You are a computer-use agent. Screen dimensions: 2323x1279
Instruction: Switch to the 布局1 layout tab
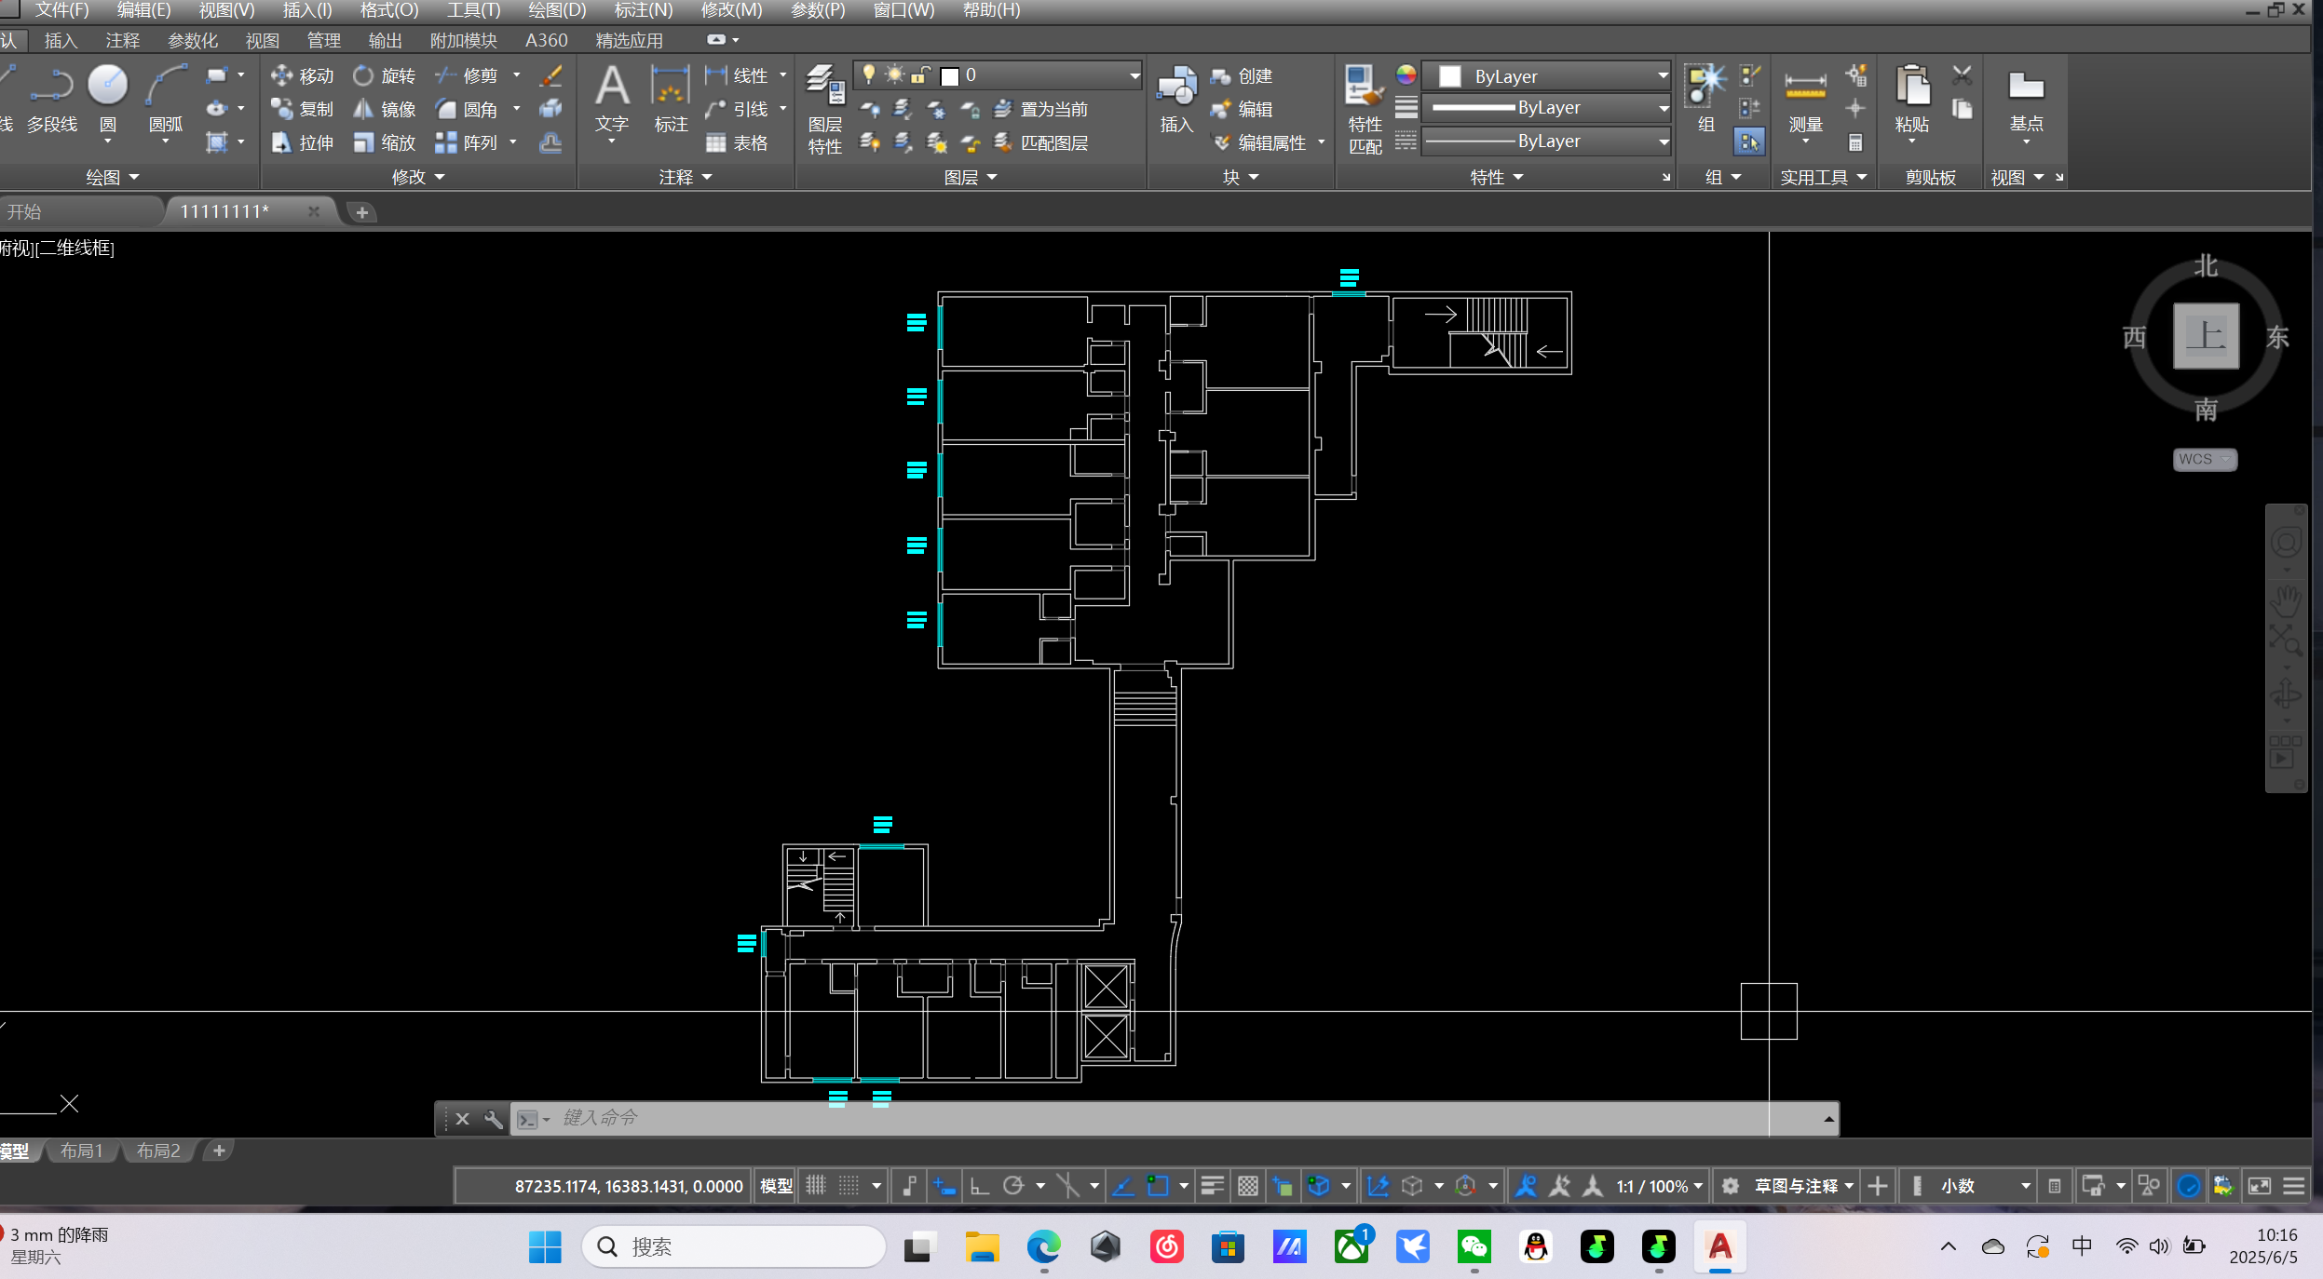pos(81,1151)
